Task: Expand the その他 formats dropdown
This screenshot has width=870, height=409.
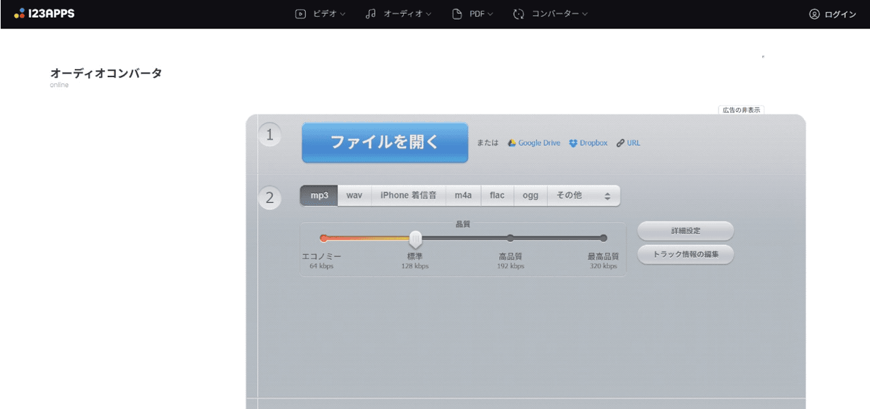Action: pyautogui.click(x=583, y=196)
